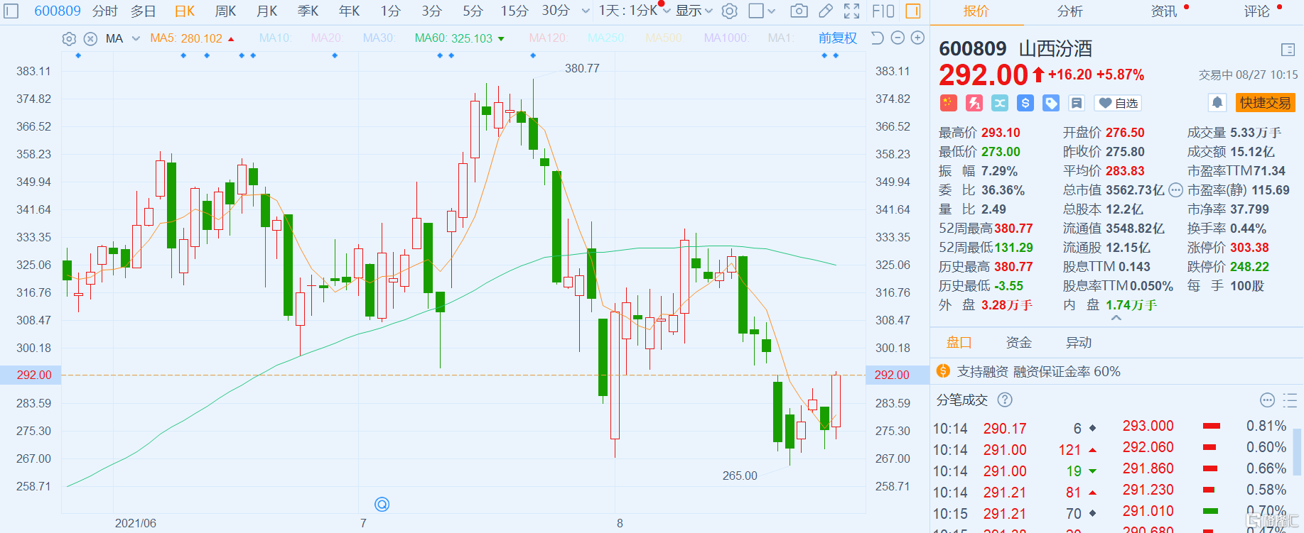
Task: Toggle MA60 moving average line
Action: point(453,38)
